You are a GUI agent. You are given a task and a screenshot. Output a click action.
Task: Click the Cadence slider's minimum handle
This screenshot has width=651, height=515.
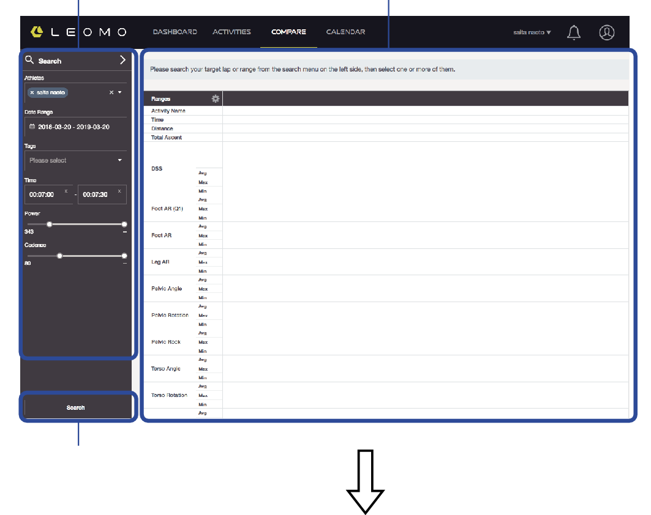tap(59, 256)
